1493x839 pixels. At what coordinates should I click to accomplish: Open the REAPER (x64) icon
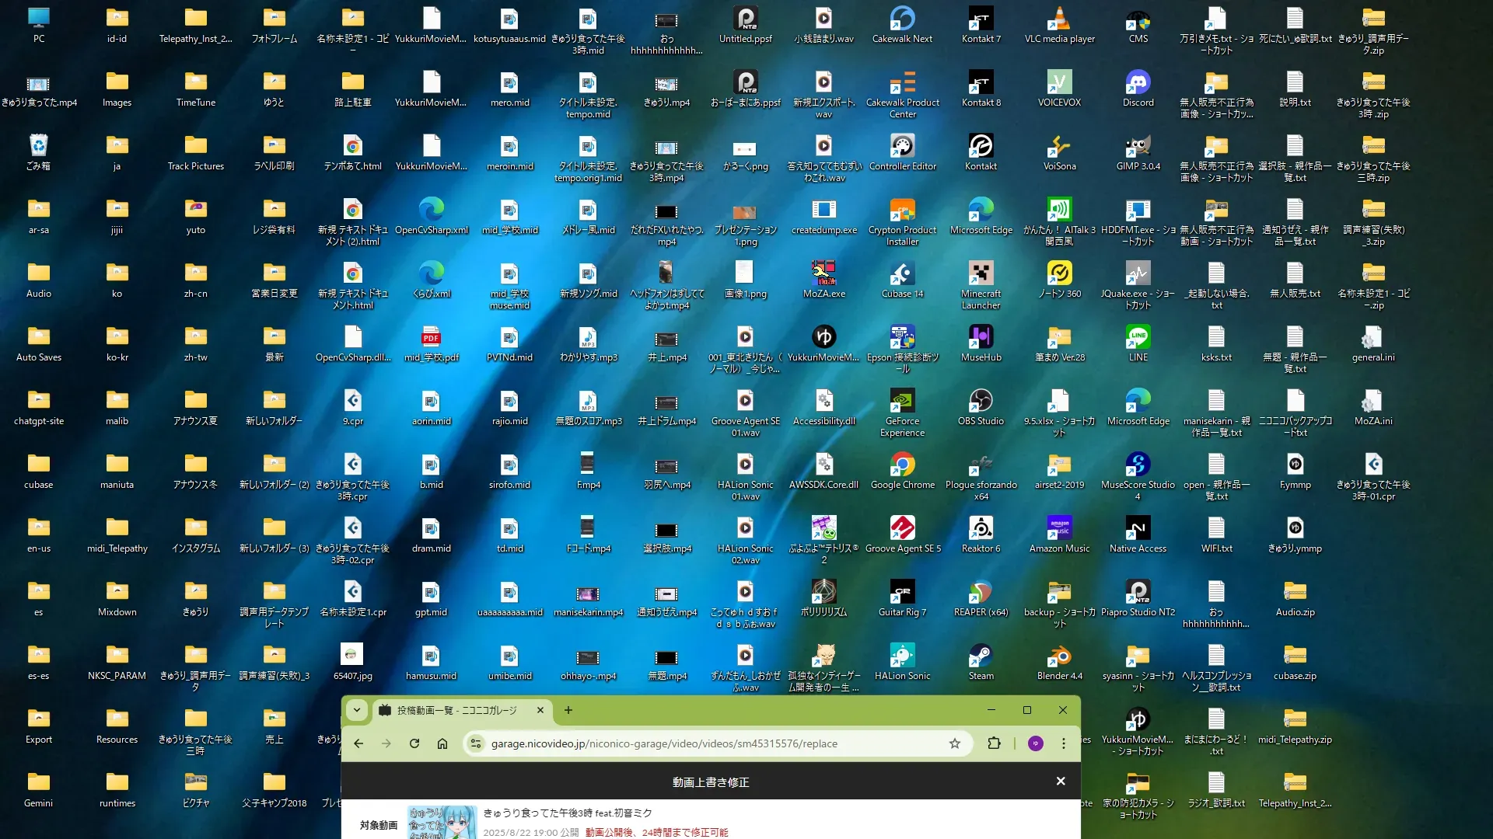(981, 592)
